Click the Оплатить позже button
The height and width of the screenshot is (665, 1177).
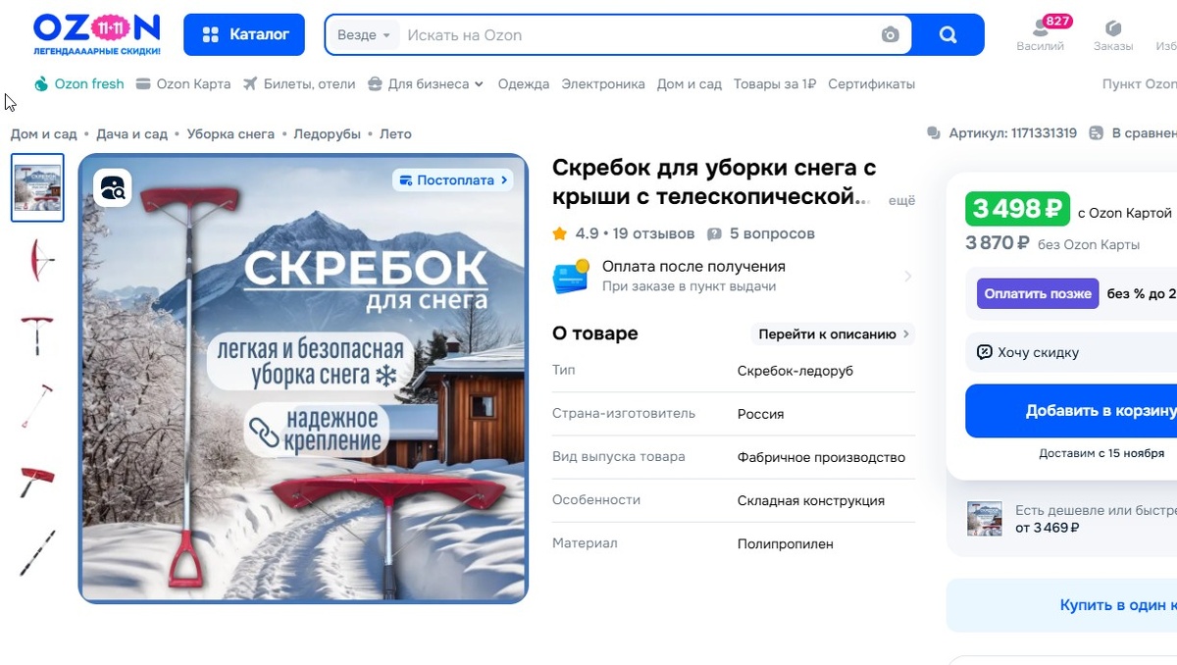coord(1038,293)
